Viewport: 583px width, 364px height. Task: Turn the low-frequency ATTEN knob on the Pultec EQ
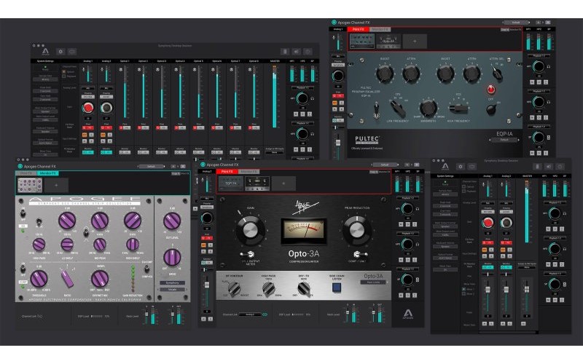[410, 74]
